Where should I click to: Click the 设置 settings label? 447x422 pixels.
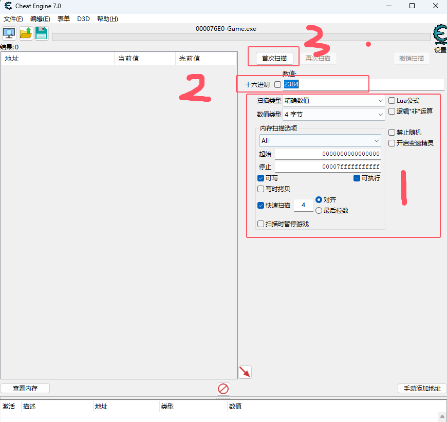tap(440, 50)
